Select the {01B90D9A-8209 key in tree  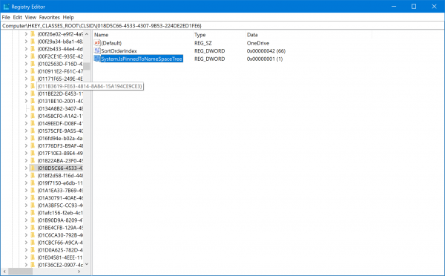tap(60, 220)
